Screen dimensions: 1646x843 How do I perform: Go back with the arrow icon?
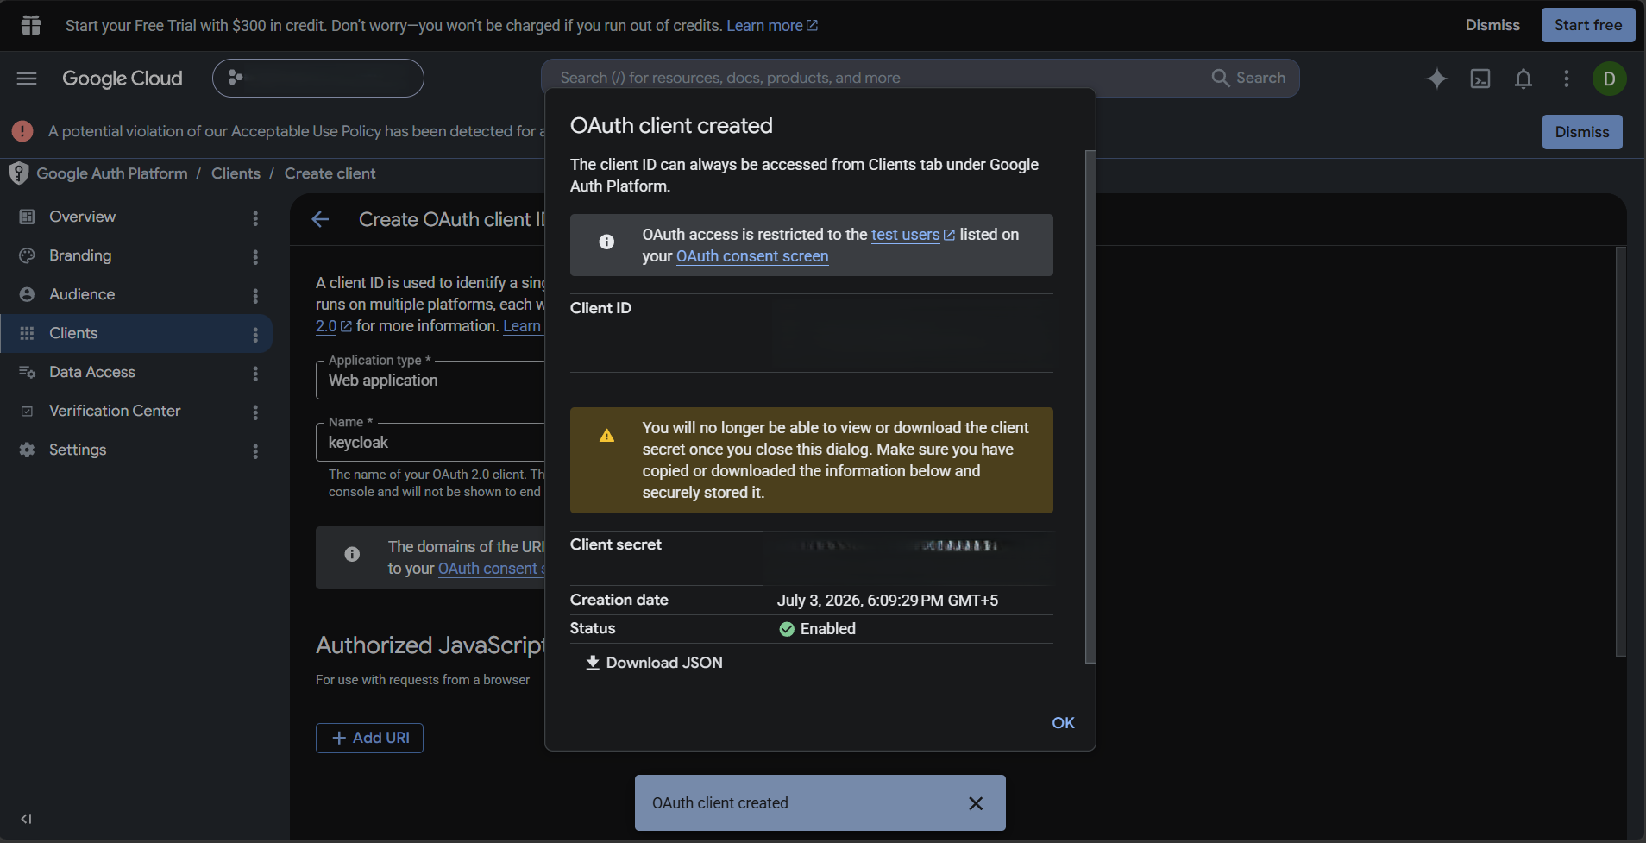point(320,219)
